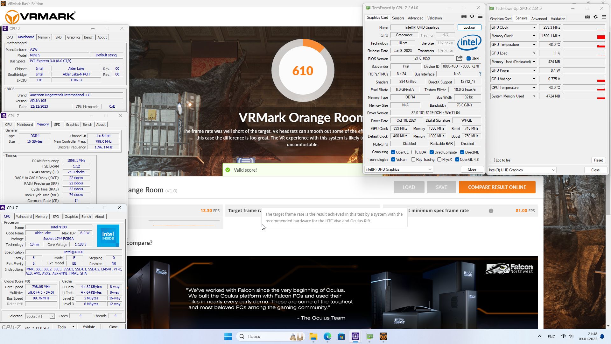Switch to VRMark taskbar icon
Viewport: 611px width, 344px height.
pos(383,336)
